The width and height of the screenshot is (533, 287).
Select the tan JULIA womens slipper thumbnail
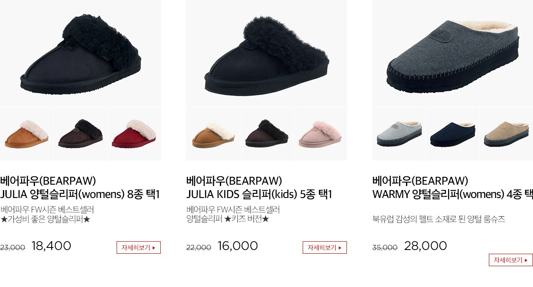coord(27,134)
